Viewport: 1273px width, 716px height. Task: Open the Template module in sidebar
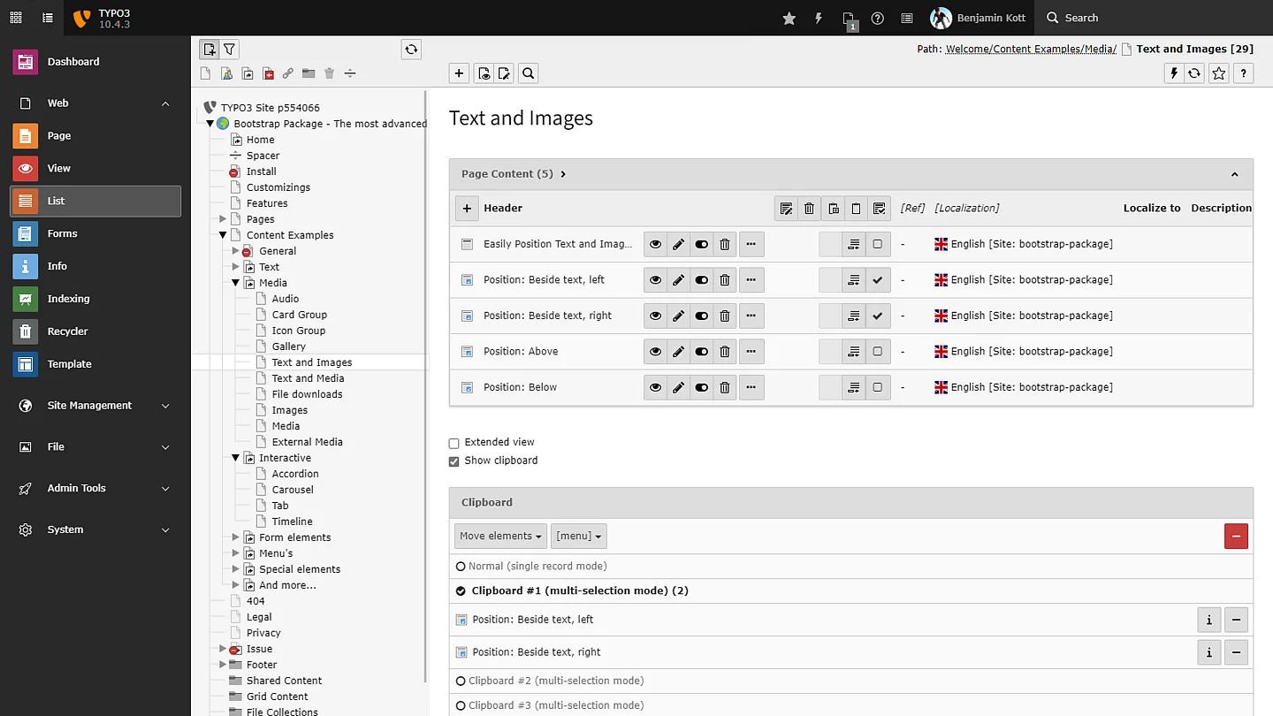point(69,364)
